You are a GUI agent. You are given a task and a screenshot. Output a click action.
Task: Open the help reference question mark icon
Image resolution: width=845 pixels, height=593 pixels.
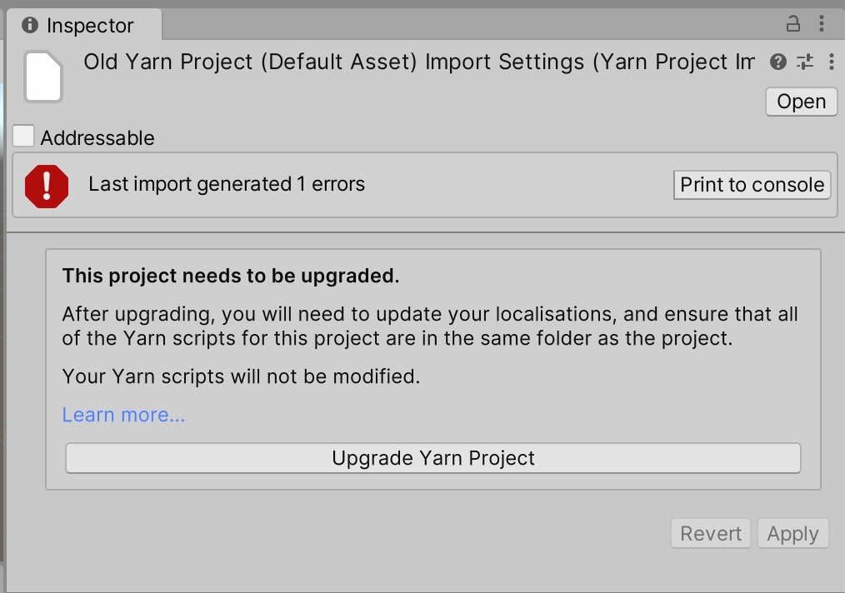(x=778, y=62)
